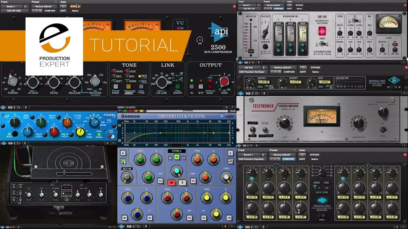Viewport: 408px width, 229px height.
Task: Click the EMT 140 input filter slider handle
Action: 251,52
